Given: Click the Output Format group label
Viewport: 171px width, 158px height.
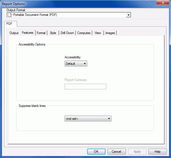Looking at the screenshot, I should click(x=16, y=10).
